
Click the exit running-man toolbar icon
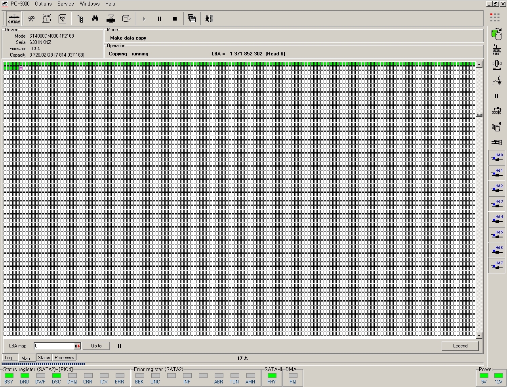(209, 19)
